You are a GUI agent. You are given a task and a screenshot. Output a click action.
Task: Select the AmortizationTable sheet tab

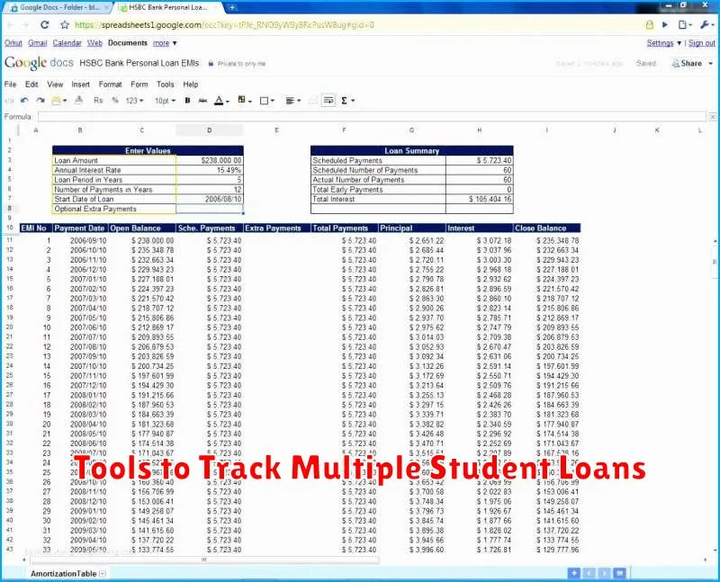(x=63, y=573)
